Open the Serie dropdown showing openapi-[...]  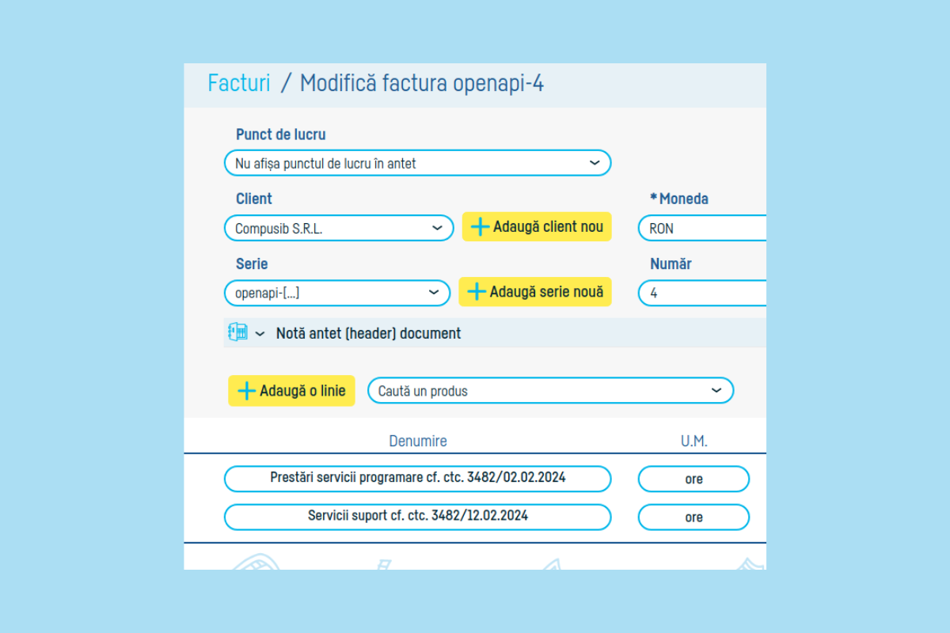(x=337, y=292)
